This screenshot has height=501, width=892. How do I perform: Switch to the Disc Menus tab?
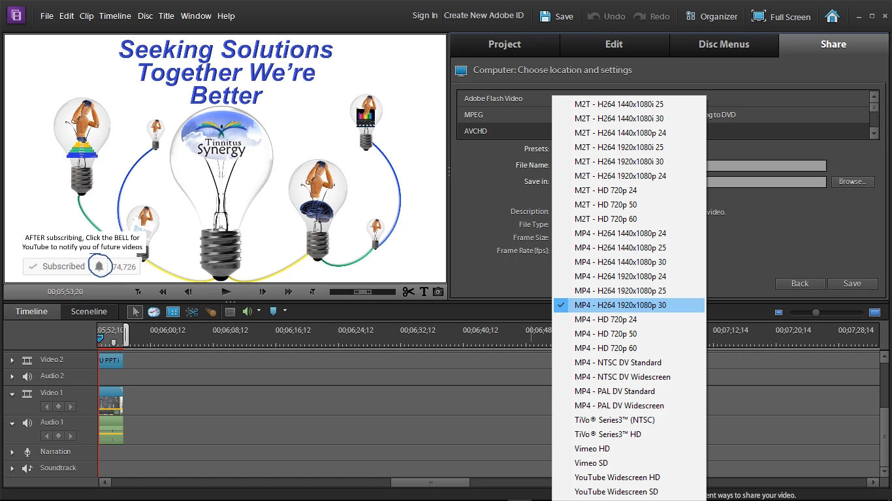(724, 44)
